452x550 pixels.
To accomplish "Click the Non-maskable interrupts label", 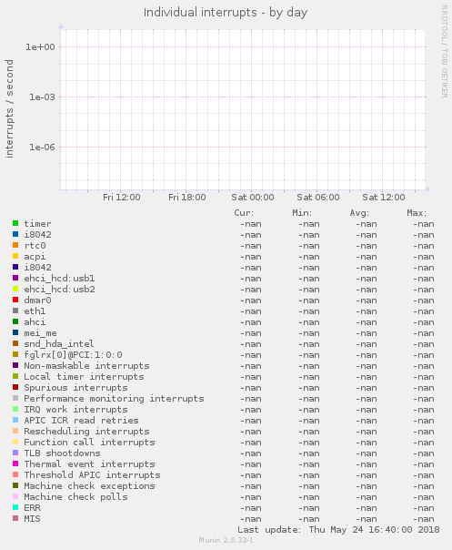I will point(86,366).
